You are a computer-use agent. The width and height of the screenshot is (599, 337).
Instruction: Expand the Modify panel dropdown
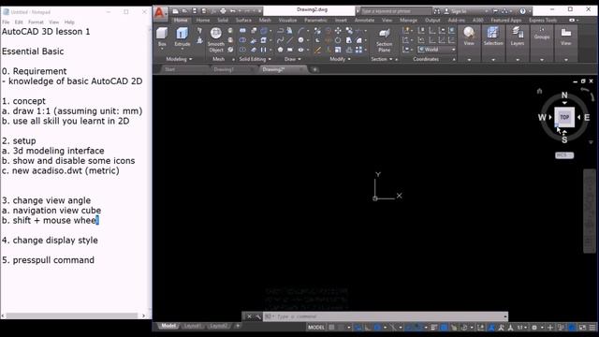340,59
